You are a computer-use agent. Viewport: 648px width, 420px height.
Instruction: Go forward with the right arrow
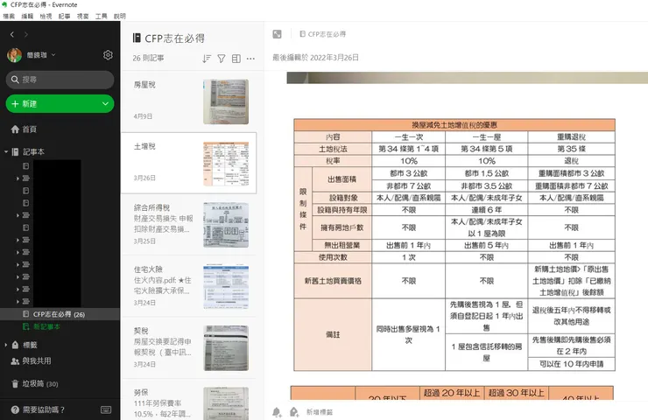26,35
